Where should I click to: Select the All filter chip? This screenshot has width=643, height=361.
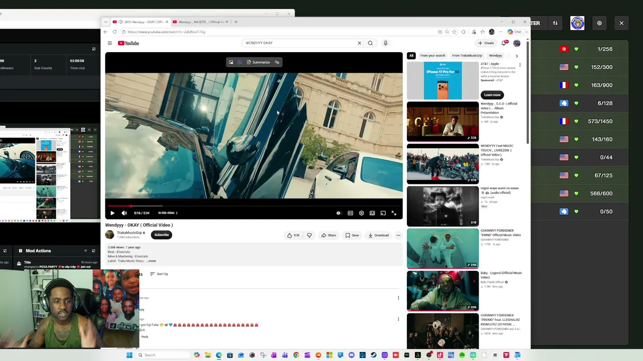411,56
